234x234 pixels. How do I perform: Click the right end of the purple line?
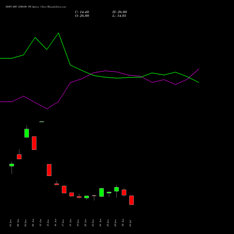pos(199,69)
